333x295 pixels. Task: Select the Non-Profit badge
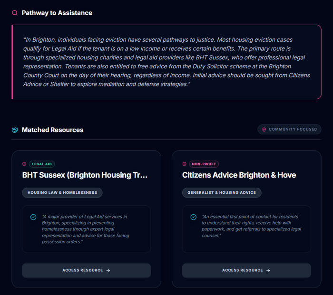point(204,164)
